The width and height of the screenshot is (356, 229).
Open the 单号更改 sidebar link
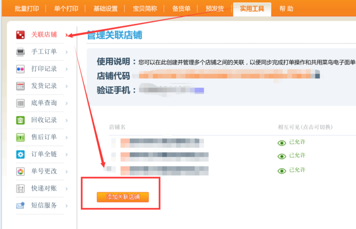tap(44, 171)
